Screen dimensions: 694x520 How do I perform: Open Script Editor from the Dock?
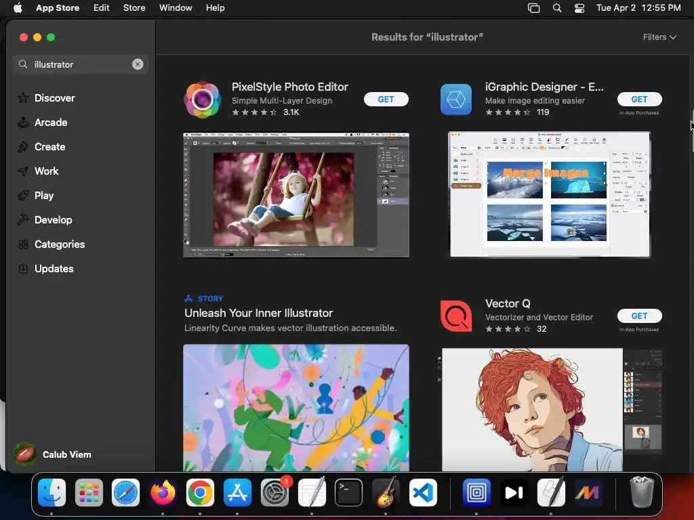(x=551, y=492)
